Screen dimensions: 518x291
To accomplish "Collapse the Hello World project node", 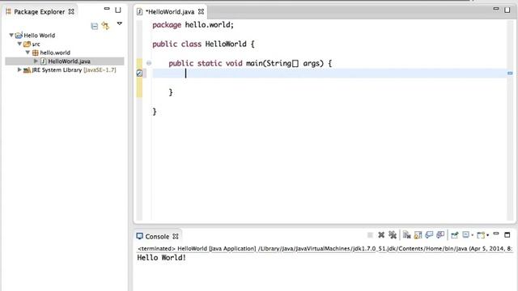I will click(11, 35).
